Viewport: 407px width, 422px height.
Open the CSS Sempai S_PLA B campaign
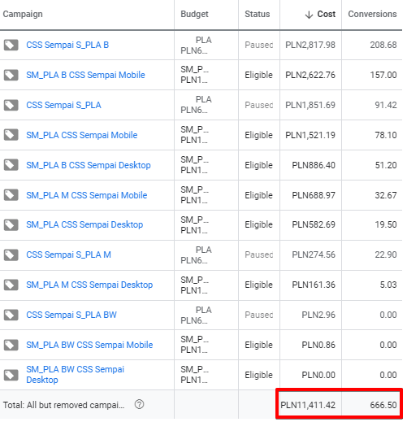pyautogui.click(x=67, y=45)
